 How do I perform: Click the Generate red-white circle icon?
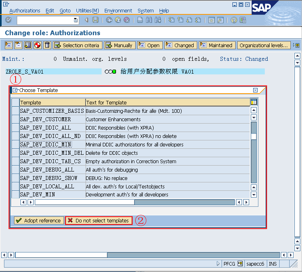[x=38, y=45]
